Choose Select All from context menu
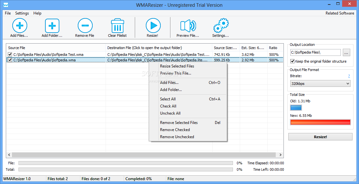 pos(188,99)
